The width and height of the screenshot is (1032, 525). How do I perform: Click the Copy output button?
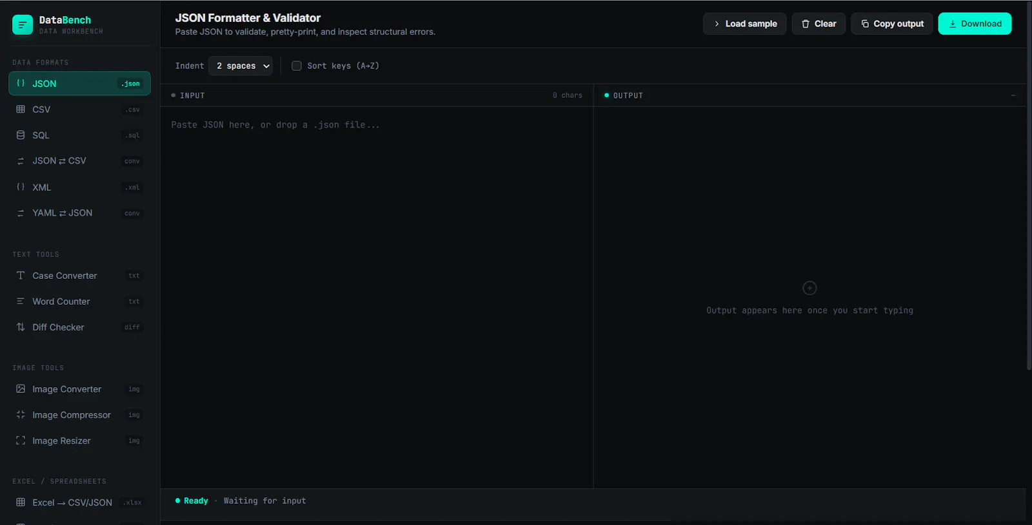(892, 24)
